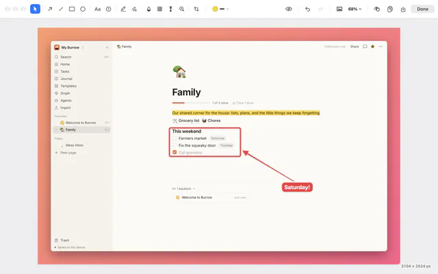Open Templates in the sidebar
438x274 pixels.
click(x=81, y=86)
